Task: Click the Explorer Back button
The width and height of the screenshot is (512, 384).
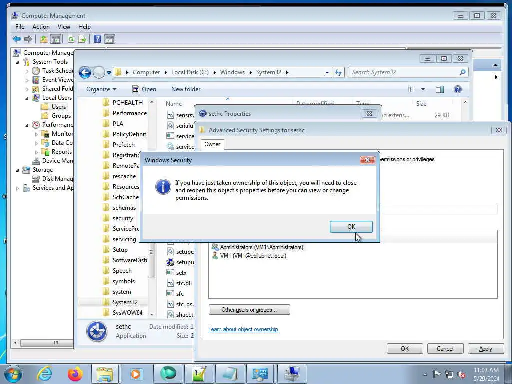Action: pyautogui.click(x=85, y=72)
